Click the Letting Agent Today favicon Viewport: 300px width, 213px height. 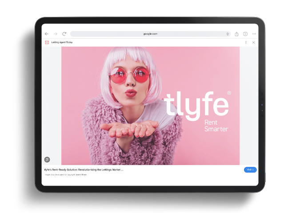tap(47, 43)
